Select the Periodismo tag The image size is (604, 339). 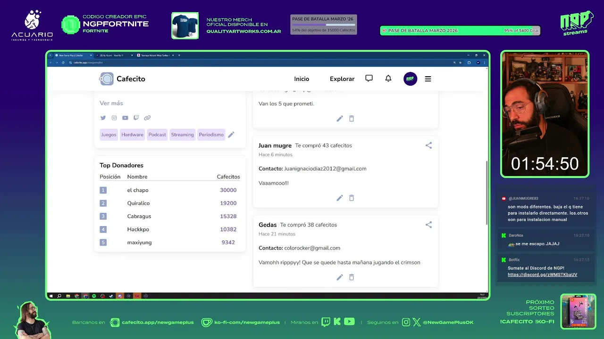[211, 135]
